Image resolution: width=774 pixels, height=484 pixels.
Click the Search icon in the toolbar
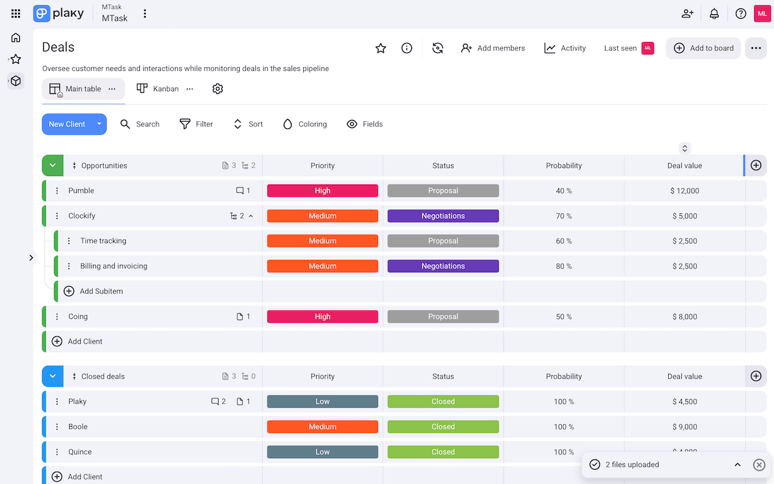coord(125,124)
